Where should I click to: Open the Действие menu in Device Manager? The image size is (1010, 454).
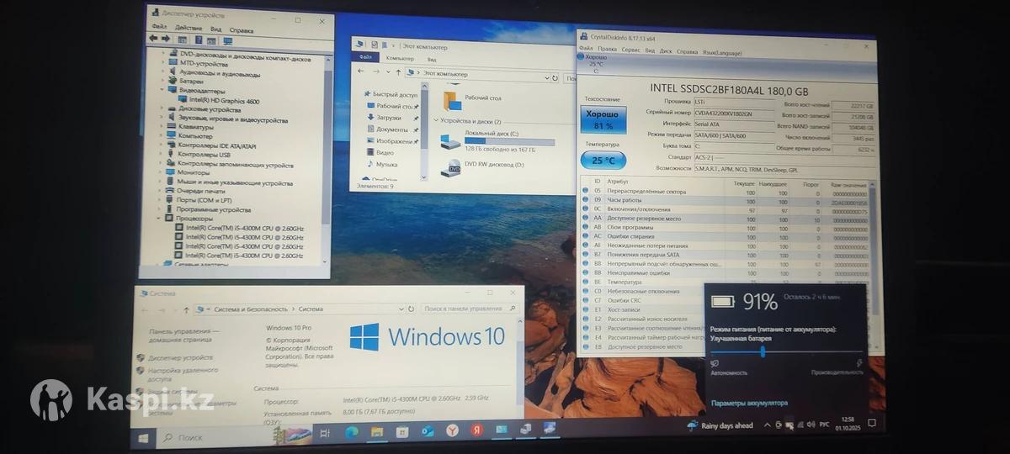click(x=189, y=28)
